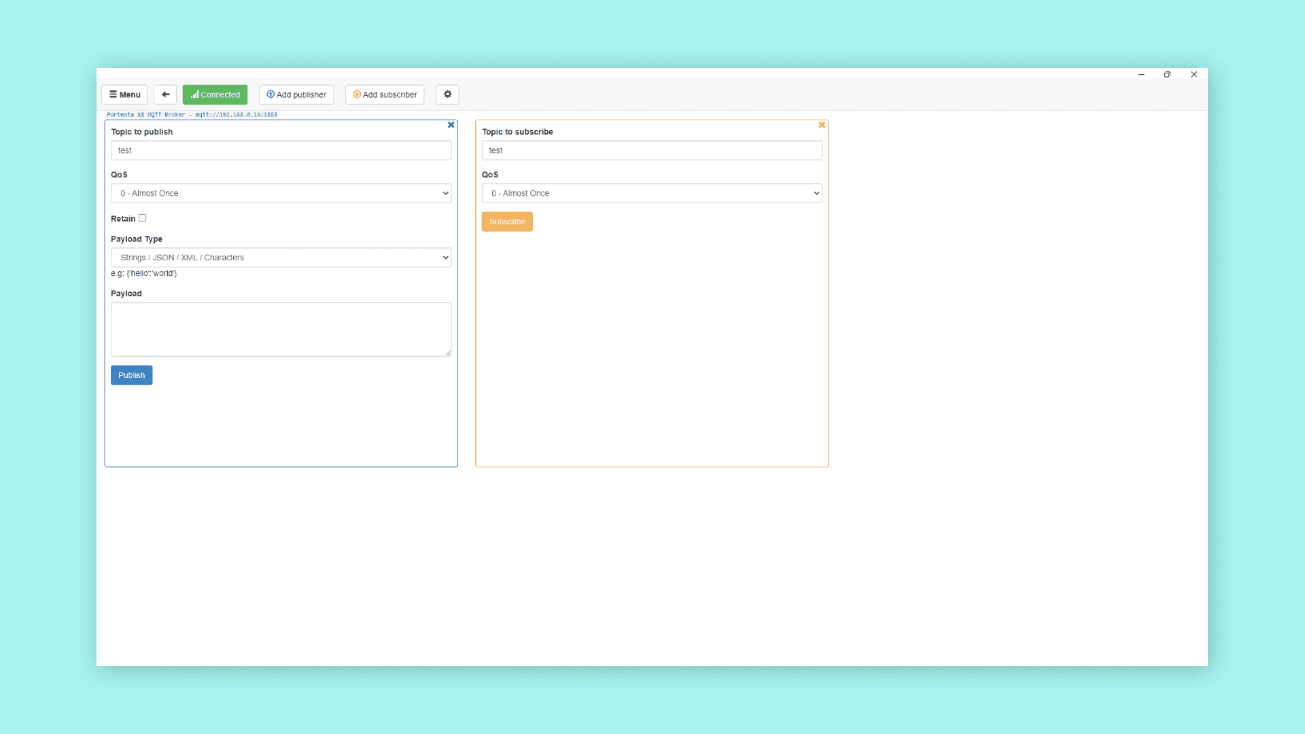Grab the Payload textarea resize handle

[448, 353]
